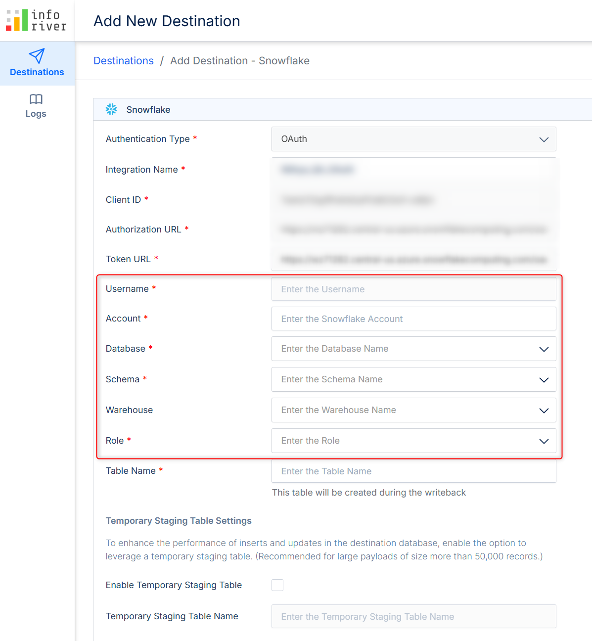Click the Destinations paper plane icon
The width and height of the screenshot is (592, 641).
37,56
